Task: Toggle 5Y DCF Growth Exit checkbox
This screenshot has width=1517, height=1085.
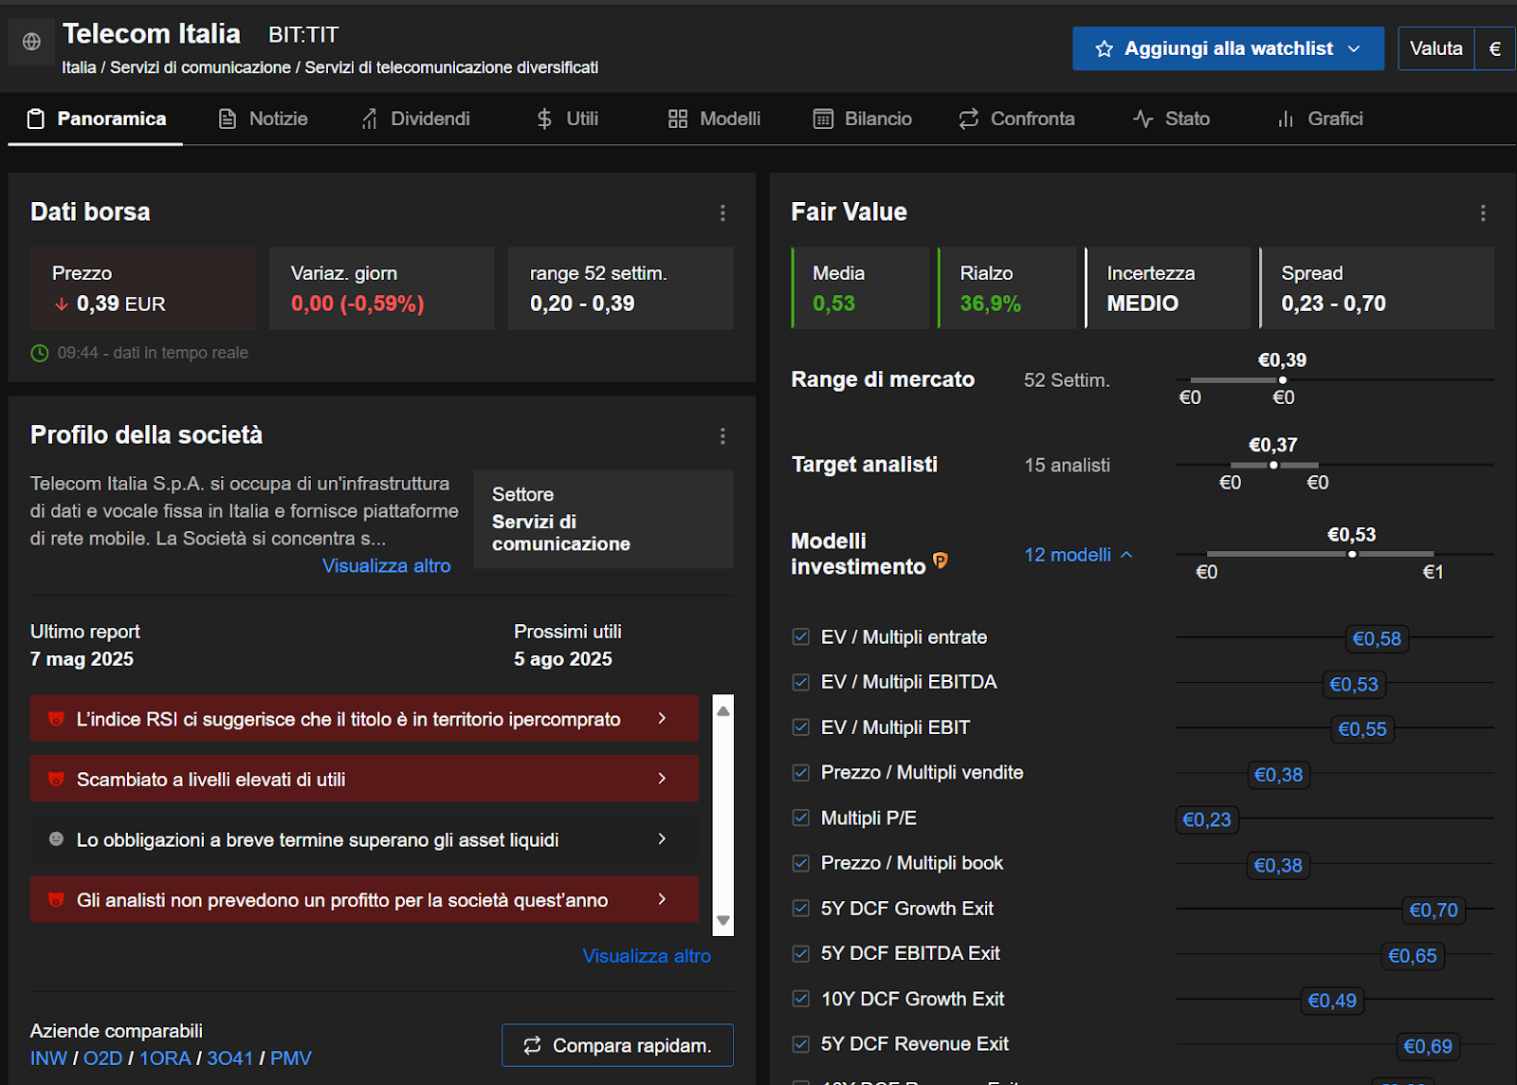Action: tap(801, 909)
